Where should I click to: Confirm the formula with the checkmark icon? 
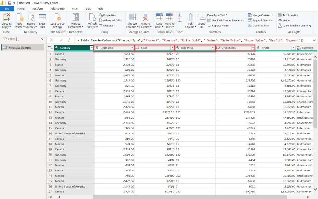pos(61,40)
